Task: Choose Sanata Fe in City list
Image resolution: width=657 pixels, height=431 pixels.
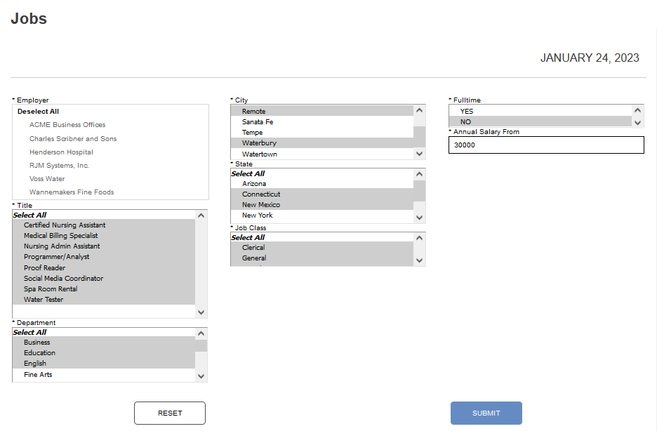Action: (x=258, y=122)
